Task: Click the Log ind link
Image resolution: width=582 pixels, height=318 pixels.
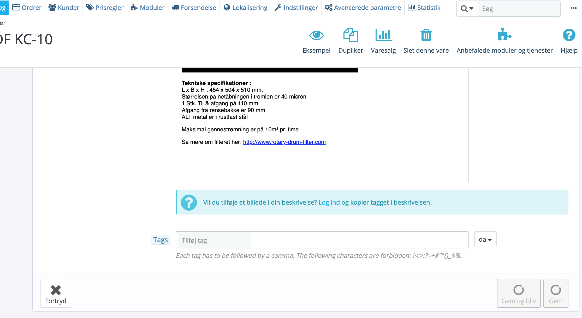Action: coord(329,203)
